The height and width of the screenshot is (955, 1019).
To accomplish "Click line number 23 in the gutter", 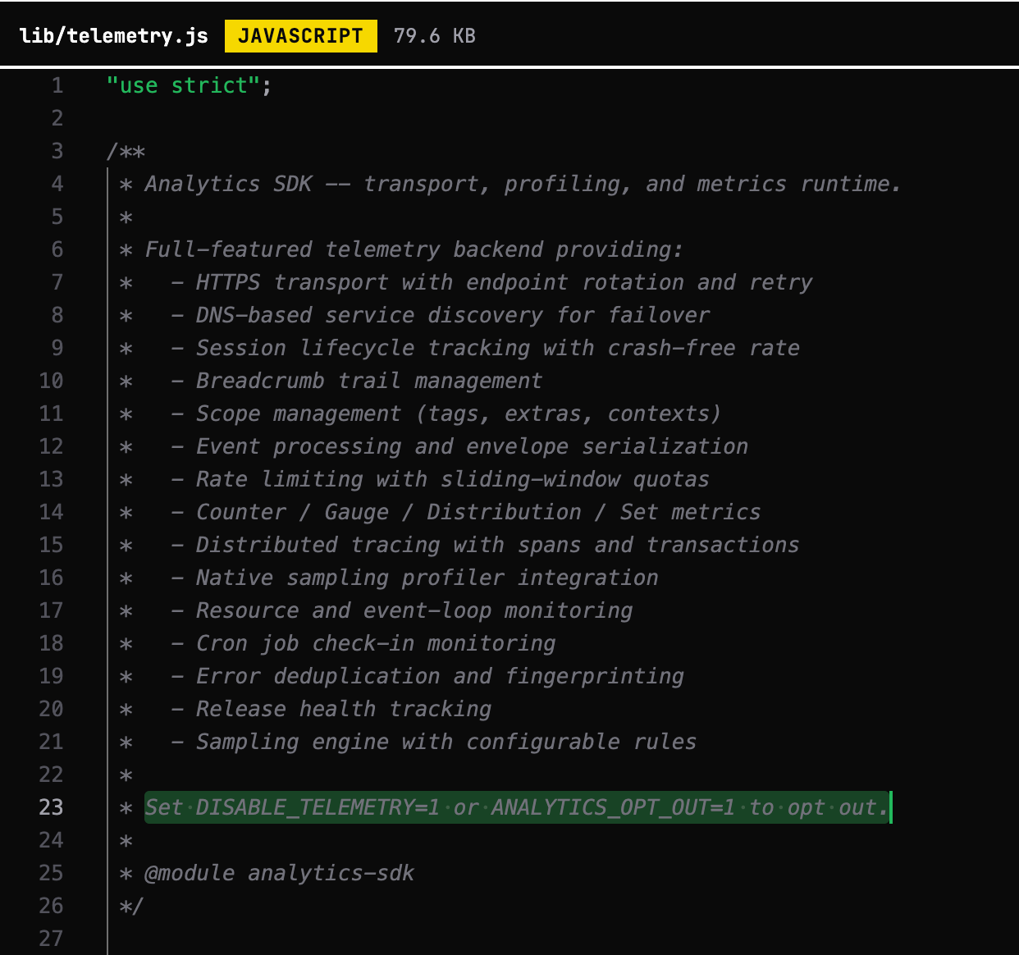I will [x=51, y=807].
